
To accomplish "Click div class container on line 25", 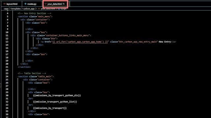I will click(38, 80).
